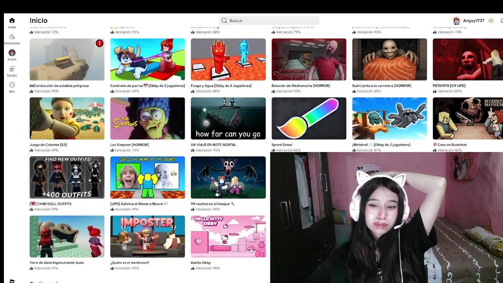
Task: Click 'Valoración 98%' under Gatito Obby
Action: pos(205,268)
